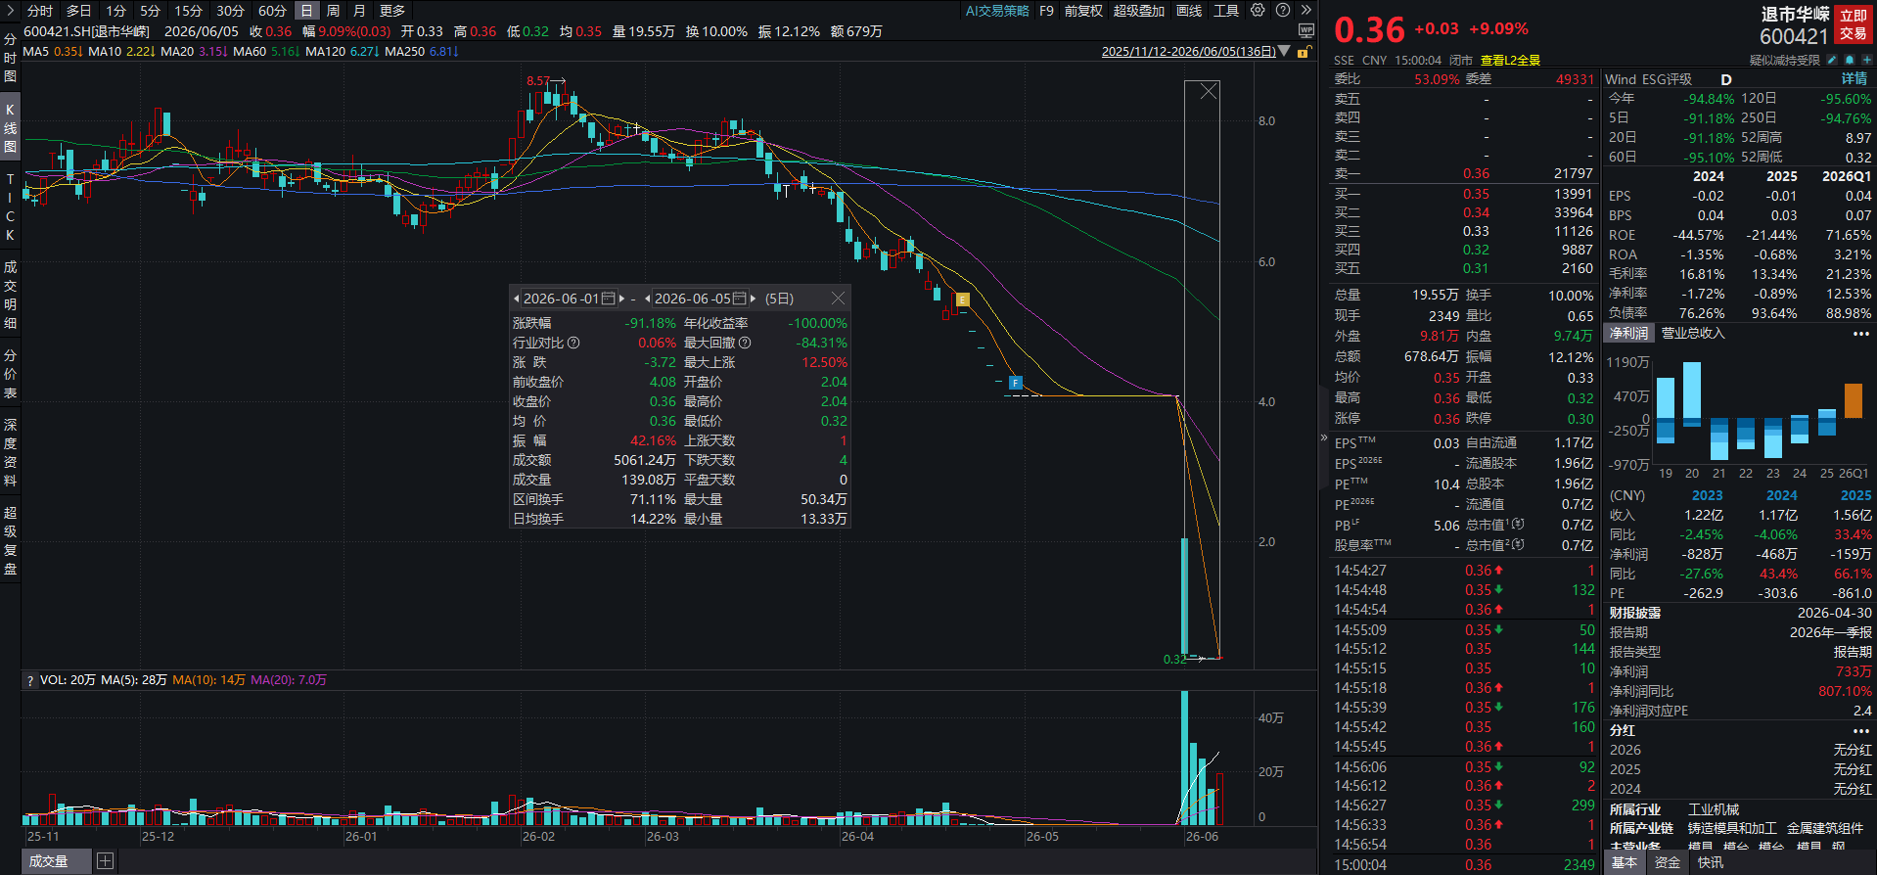
Task: Click the orange 26Q1 profit bar
Action: [x=1853, y=400]
